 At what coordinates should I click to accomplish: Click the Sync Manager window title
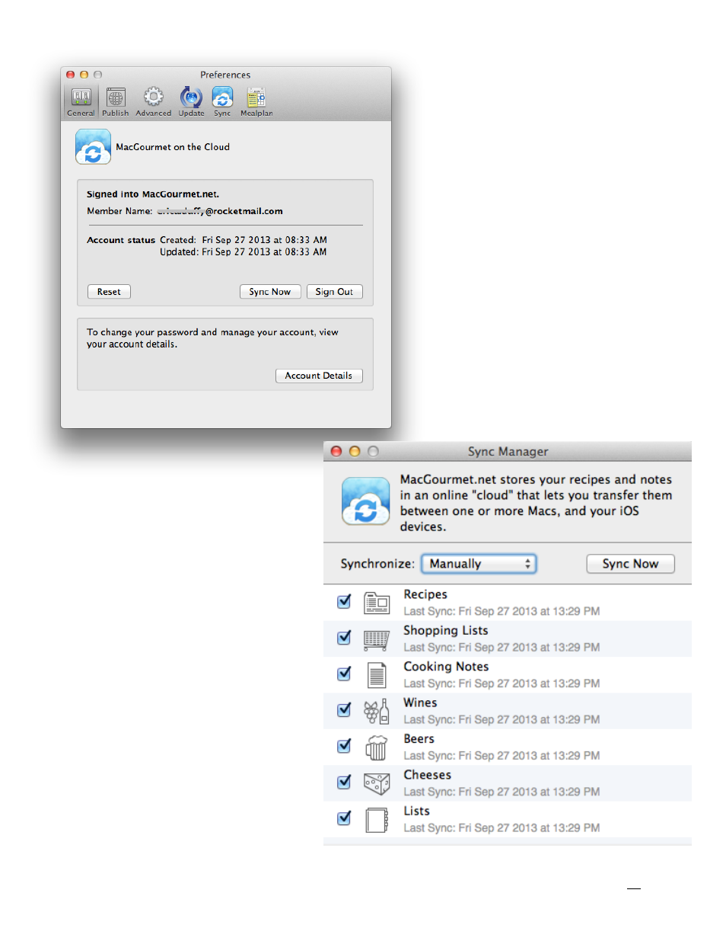pyautogui.click(x=508, y=452)
